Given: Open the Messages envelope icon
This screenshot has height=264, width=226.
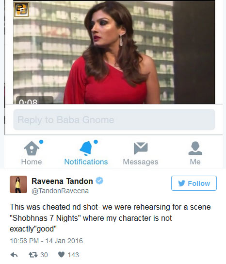Looking at the screenshot, I should point(141,148).
